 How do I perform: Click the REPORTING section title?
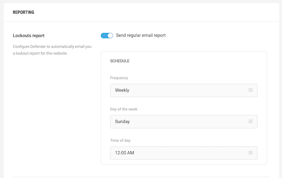click(23, 12)
